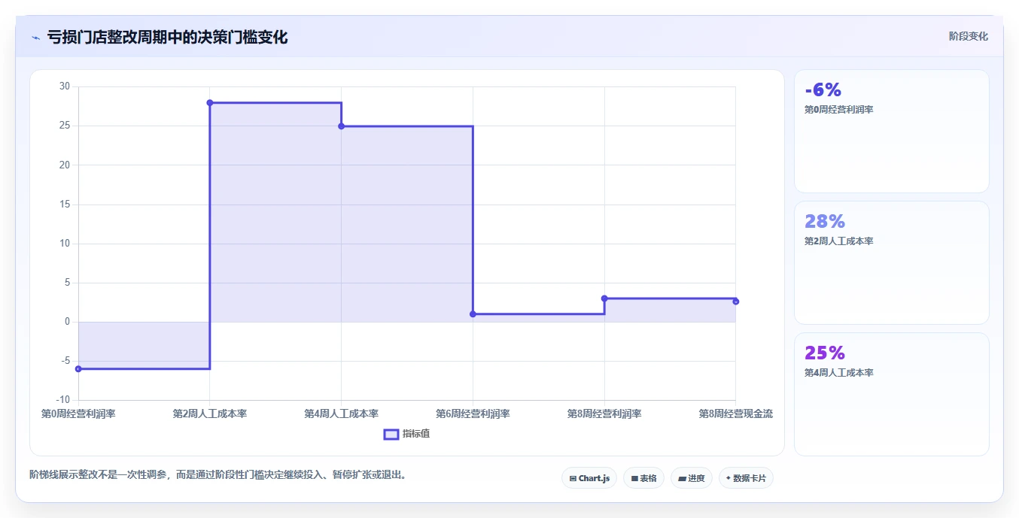Click the x-axis label 第8周经营现金流

coord(735,413)
